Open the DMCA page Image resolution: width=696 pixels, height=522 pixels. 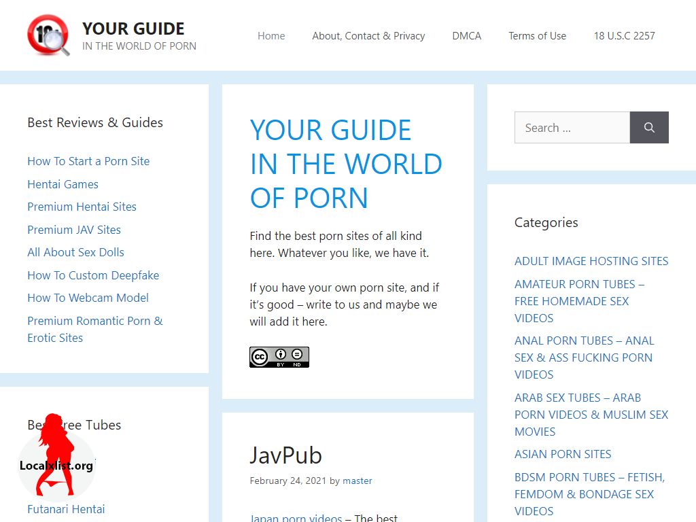click(x=466, y=36)
